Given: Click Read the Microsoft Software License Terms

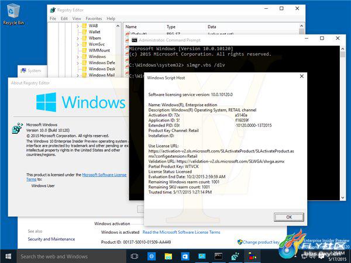Looking at the screenshot, I should (x=181, y=232).
